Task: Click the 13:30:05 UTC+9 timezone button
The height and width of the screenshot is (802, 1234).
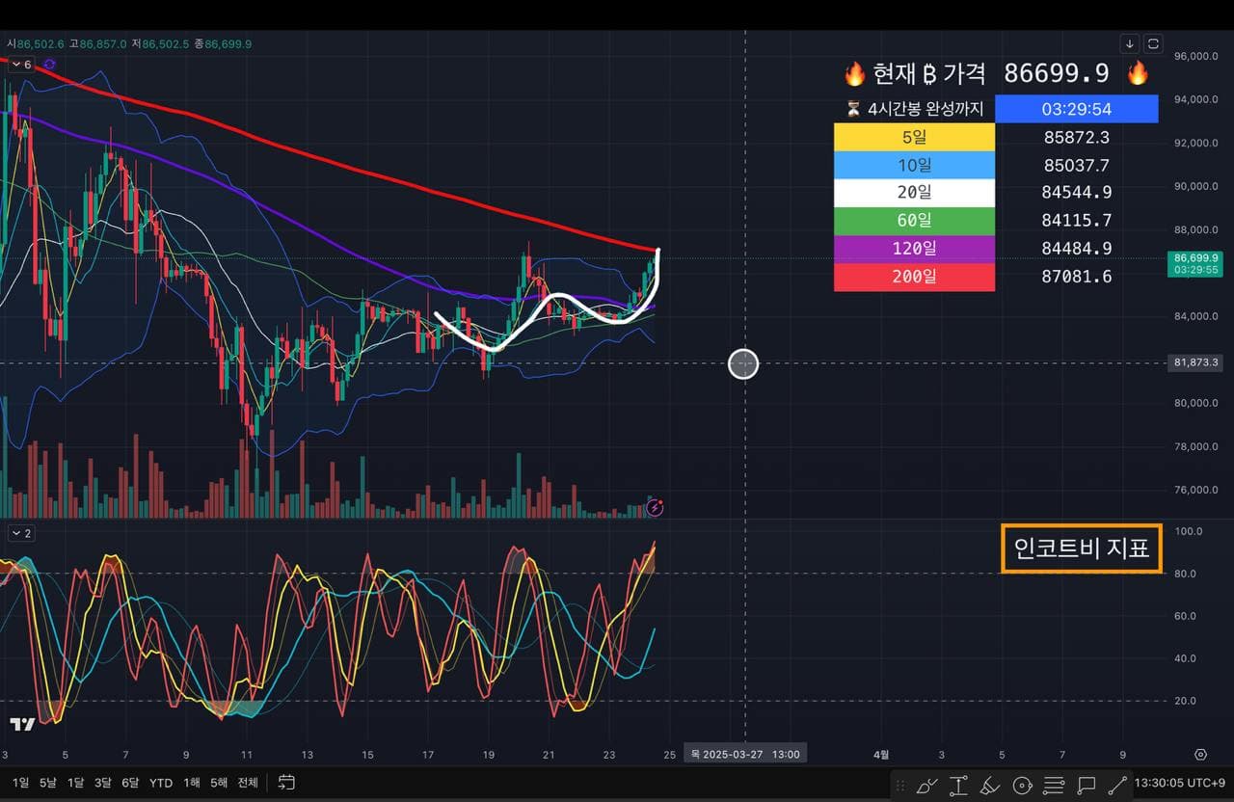Action: click(1179, 783)
